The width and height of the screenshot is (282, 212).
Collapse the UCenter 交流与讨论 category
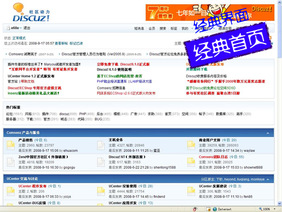[268, 179]
